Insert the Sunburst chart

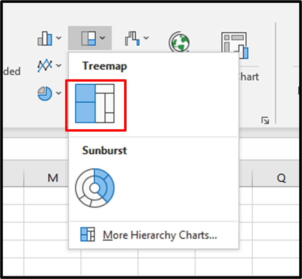point(95,188)
